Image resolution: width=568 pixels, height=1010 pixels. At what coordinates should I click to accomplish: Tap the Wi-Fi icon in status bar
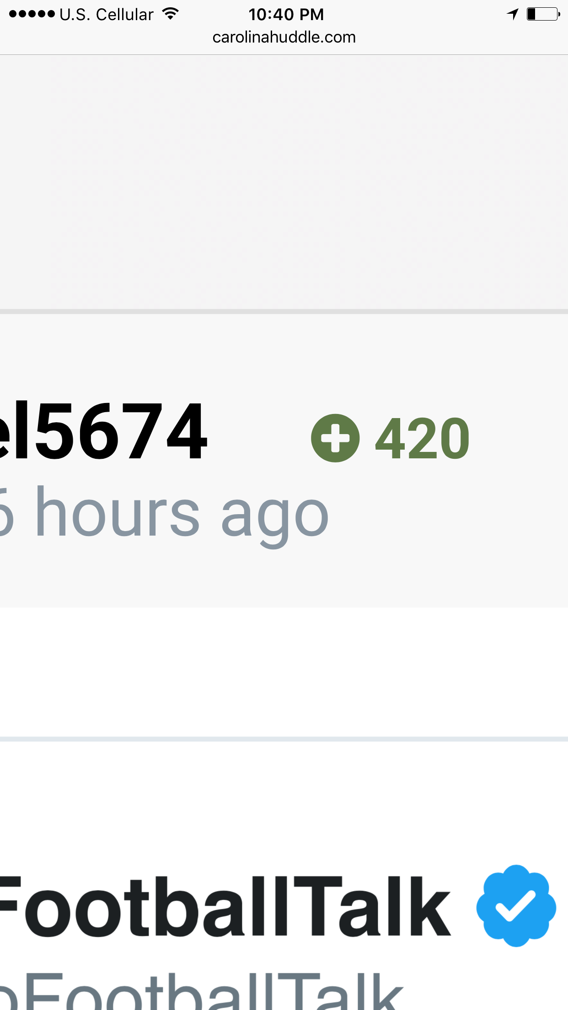coord(170,14)
